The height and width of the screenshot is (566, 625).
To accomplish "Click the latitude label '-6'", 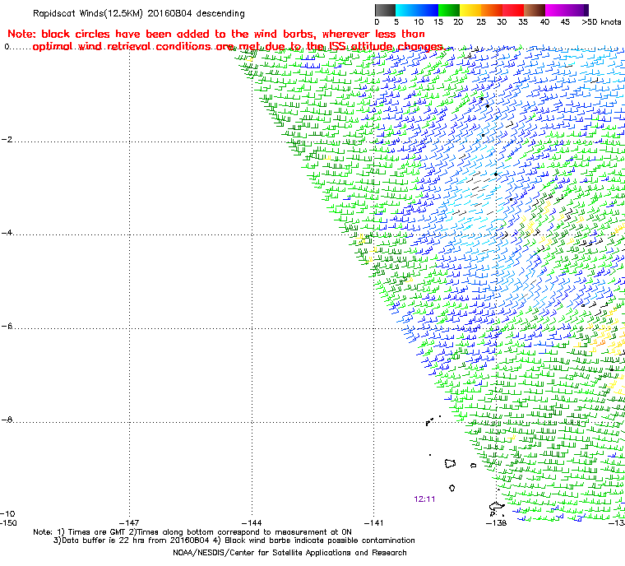I will click(x=7, y=327).
